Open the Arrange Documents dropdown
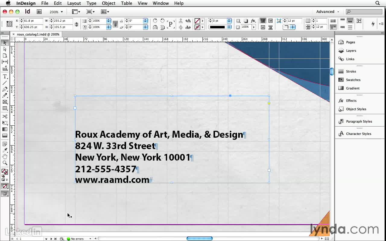Image resolution: width=386 pixels, height=241 pixels. click(105, 12)
